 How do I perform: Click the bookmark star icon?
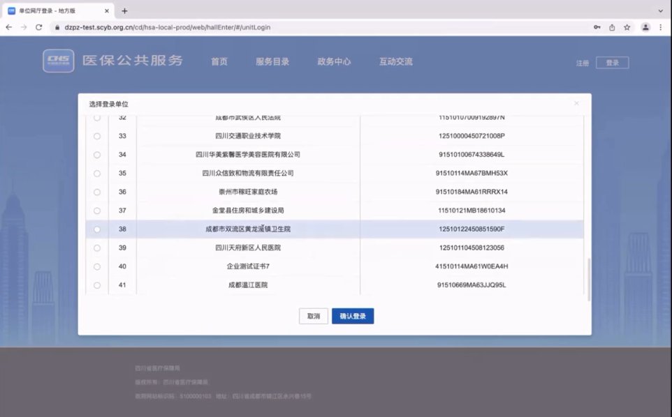tap(627, 27)
